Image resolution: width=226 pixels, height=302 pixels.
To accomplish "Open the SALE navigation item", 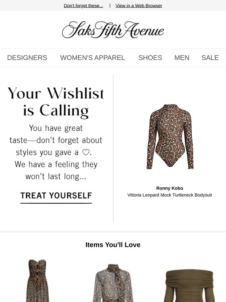I will (x=210, y=58).
